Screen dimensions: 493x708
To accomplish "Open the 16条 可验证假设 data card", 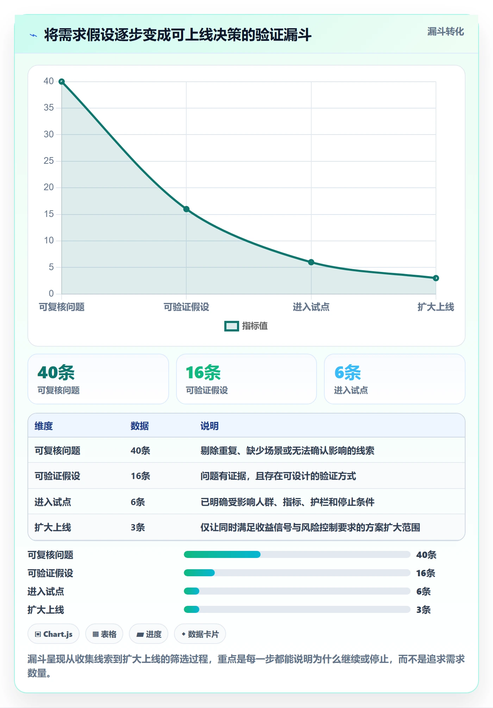I will (246, 379).
